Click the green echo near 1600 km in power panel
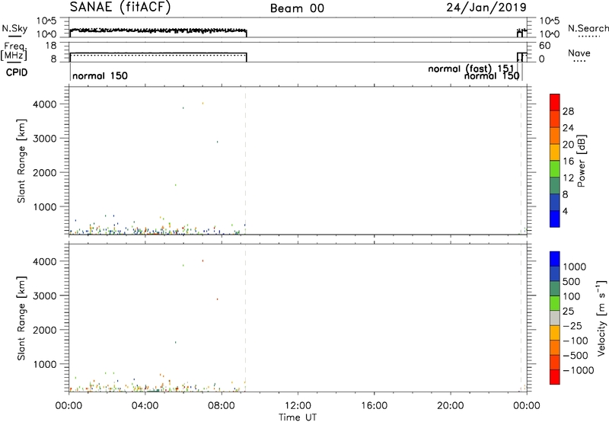The image size is (609, 422). [176, 185]
